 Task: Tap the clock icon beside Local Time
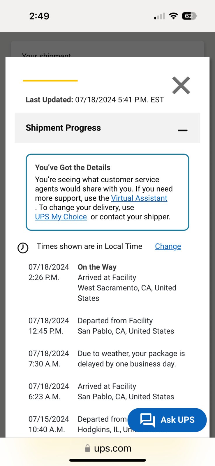click(x=23, y=248)
